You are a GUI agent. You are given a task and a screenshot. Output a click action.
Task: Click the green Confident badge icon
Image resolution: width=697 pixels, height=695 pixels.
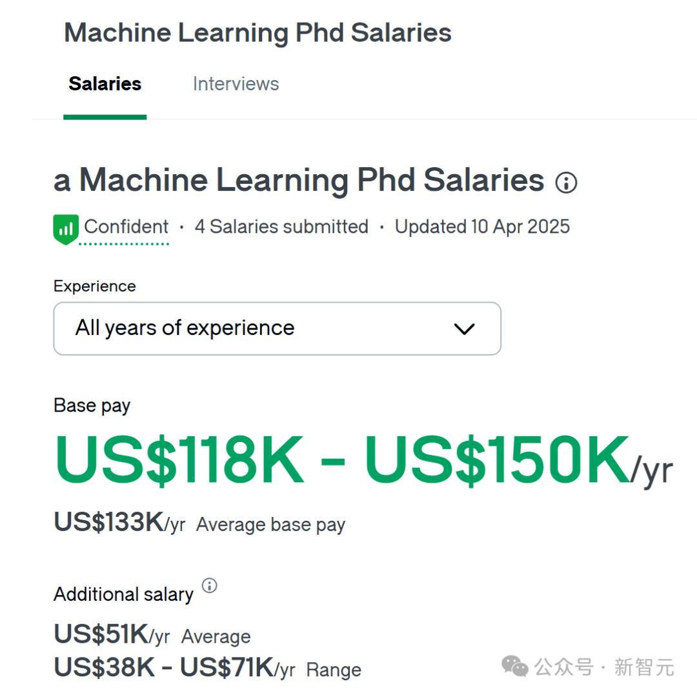pos(66,229)
